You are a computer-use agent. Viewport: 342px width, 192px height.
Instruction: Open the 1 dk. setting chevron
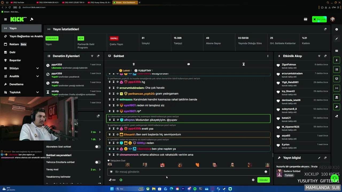tap(100, 139)
